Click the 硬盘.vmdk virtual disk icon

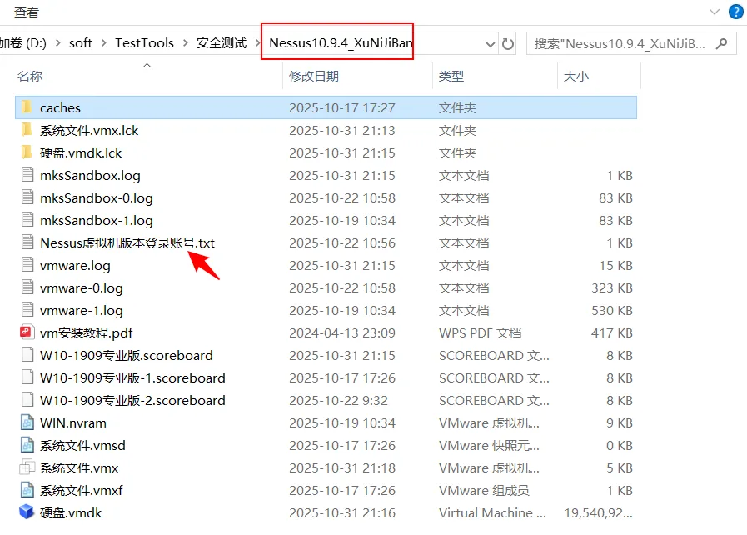[x=27, y=512]
